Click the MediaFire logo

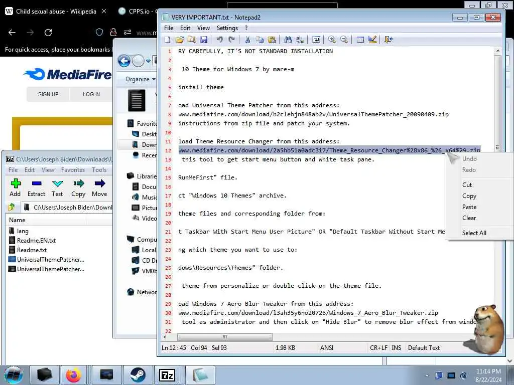[68, 74]
